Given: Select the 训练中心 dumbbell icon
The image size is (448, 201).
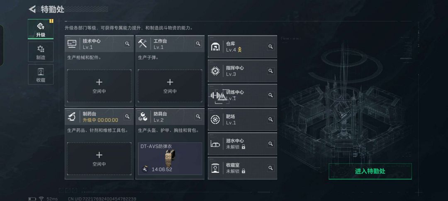Looking at the screenshot, I should [x=215, y=96].
